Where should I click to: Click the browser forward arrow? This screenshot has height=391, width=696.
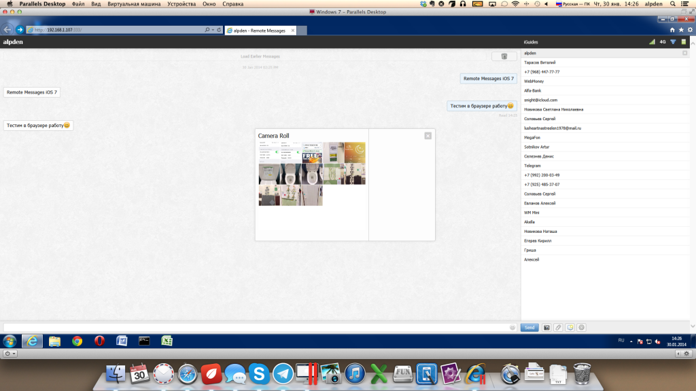[20, 30]
